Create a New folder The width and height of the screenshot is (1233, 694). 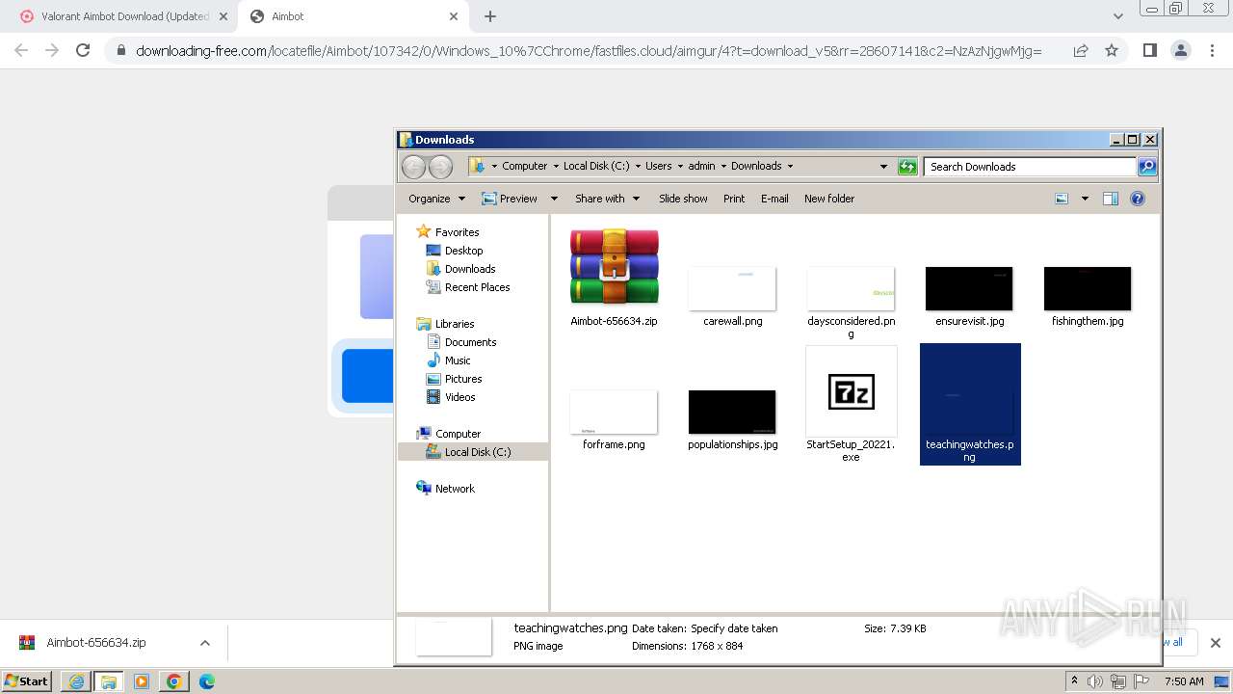pos(829,199)
